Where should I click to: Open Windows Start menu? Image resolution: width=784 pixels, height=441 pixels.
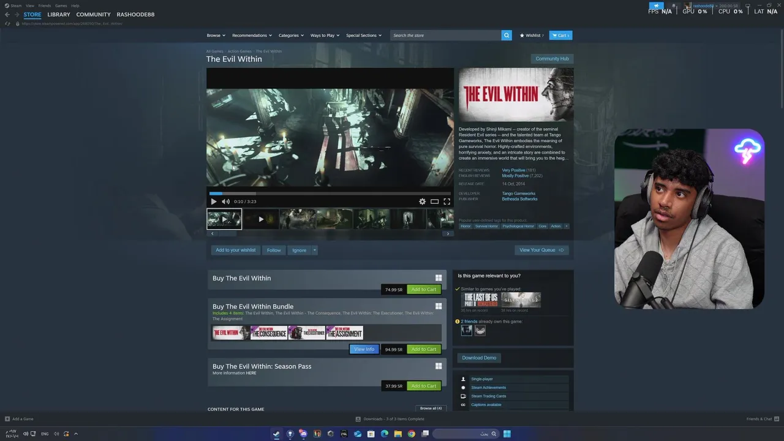point(507,434)
